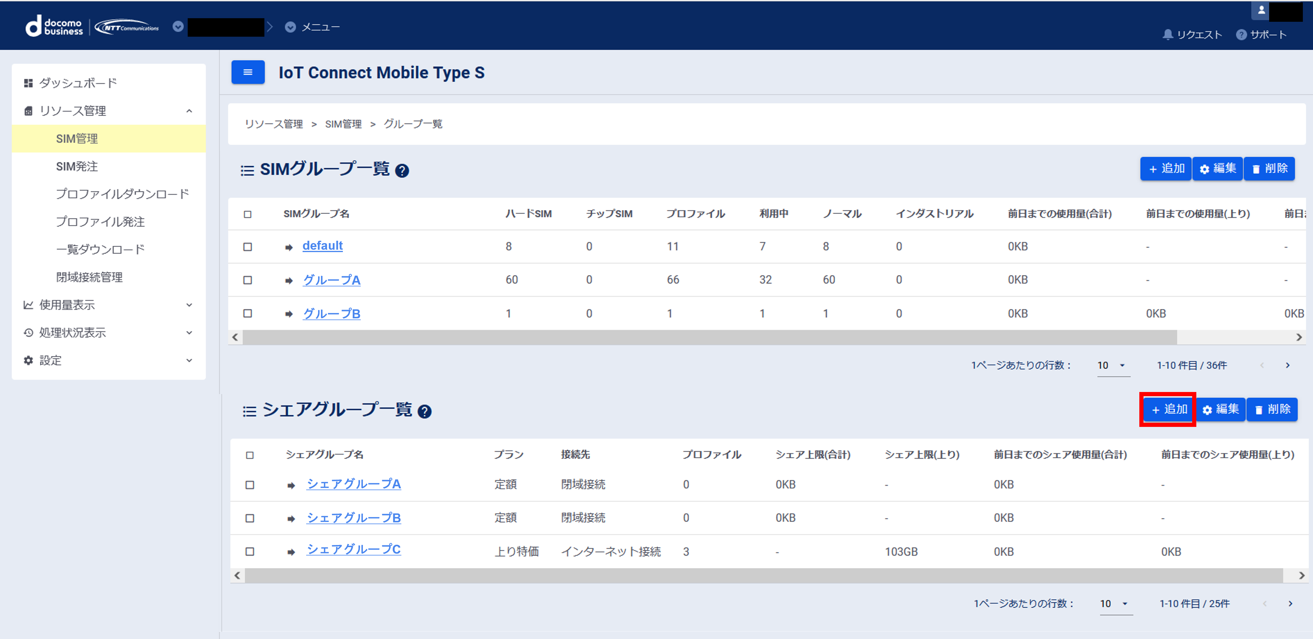Click the blue hamburger menu toggle button
The width and height of the screenshot is (1313, 639).
(x=248, y=72)
